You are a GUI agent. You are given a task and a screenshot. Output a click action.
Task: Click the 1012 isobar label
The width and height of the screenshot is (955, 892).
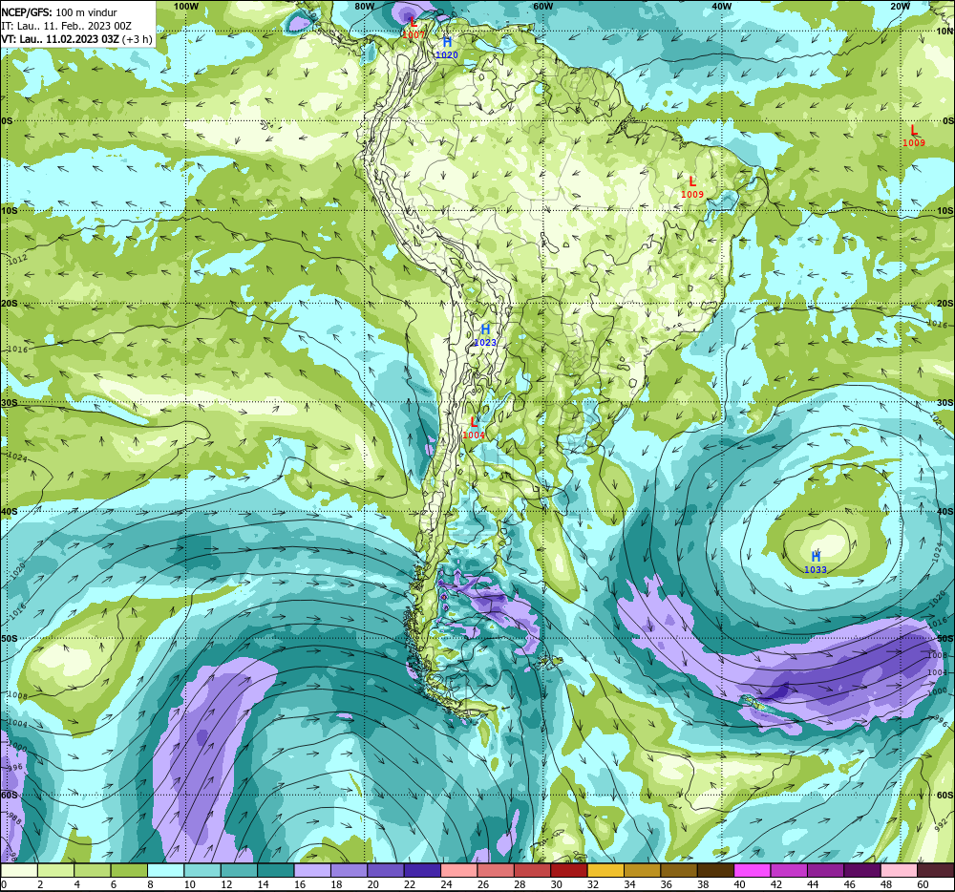(x=17, y=260)
